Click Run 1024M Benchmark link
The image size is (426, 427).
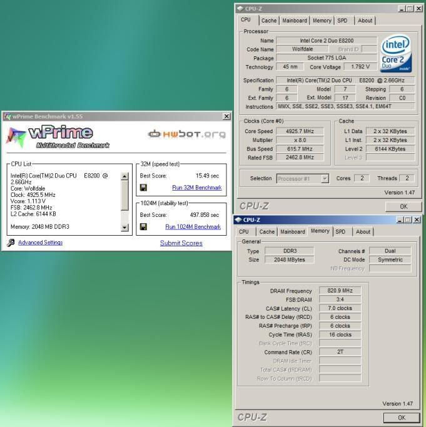tap(193, 226)
